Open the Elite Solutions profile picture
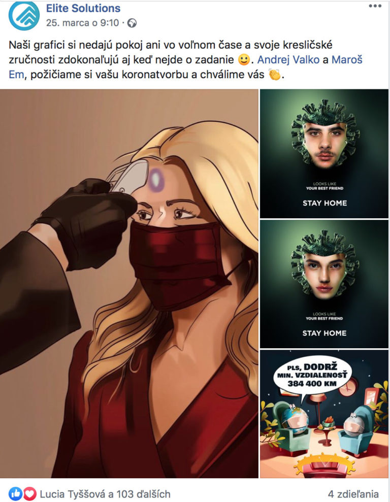Viewport: 390px width, 502px height. click(x=24, y=15)
